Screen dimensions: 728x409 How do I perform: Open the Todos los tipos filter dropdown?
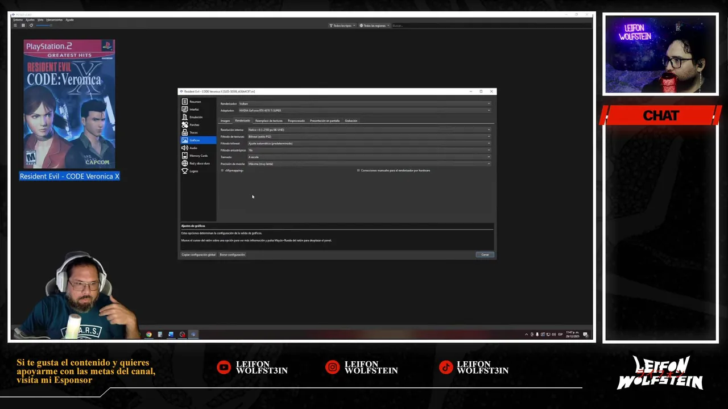point(342,26)
